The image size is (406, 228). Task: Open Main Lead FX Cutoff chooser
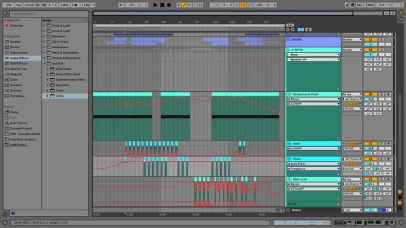coord(313,189)
